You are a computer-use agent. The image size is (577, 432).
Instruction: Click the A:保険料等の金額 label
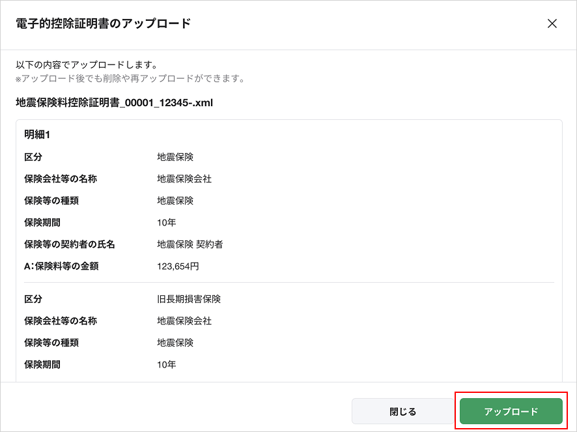(61, 266)
